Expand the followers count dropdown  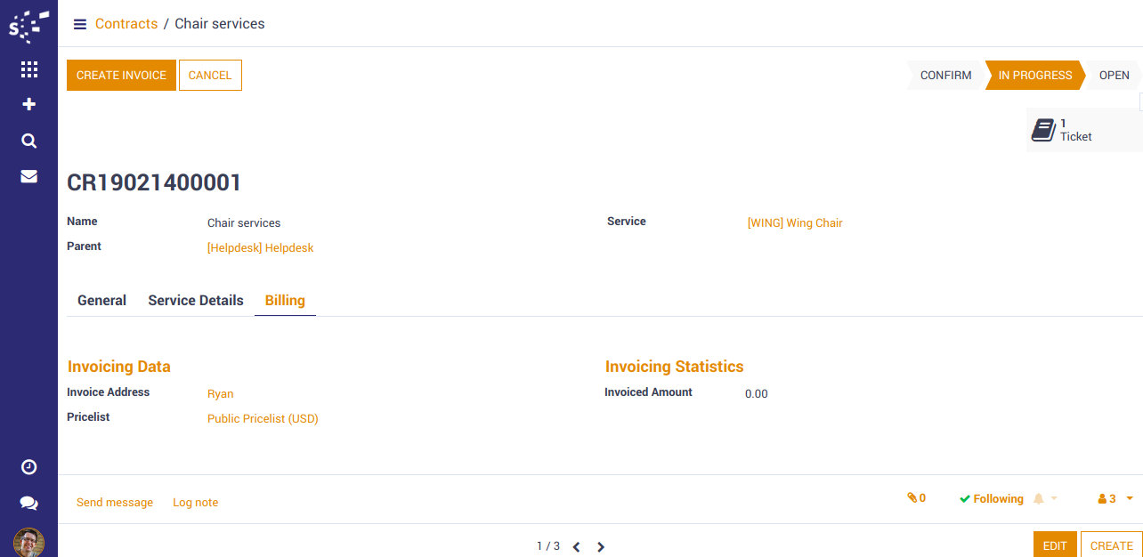[x=1115, y=499]
